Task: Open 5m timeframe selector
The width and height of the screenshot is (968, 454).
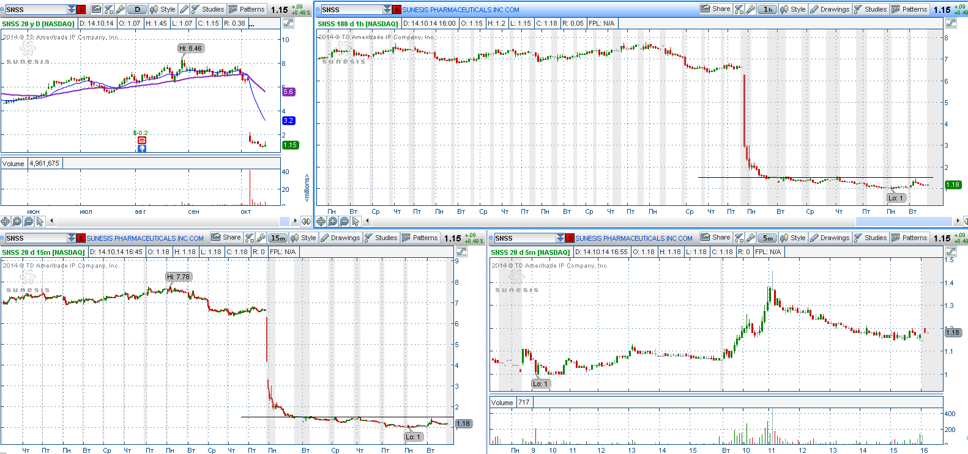Action: click(x=767, y=238)
